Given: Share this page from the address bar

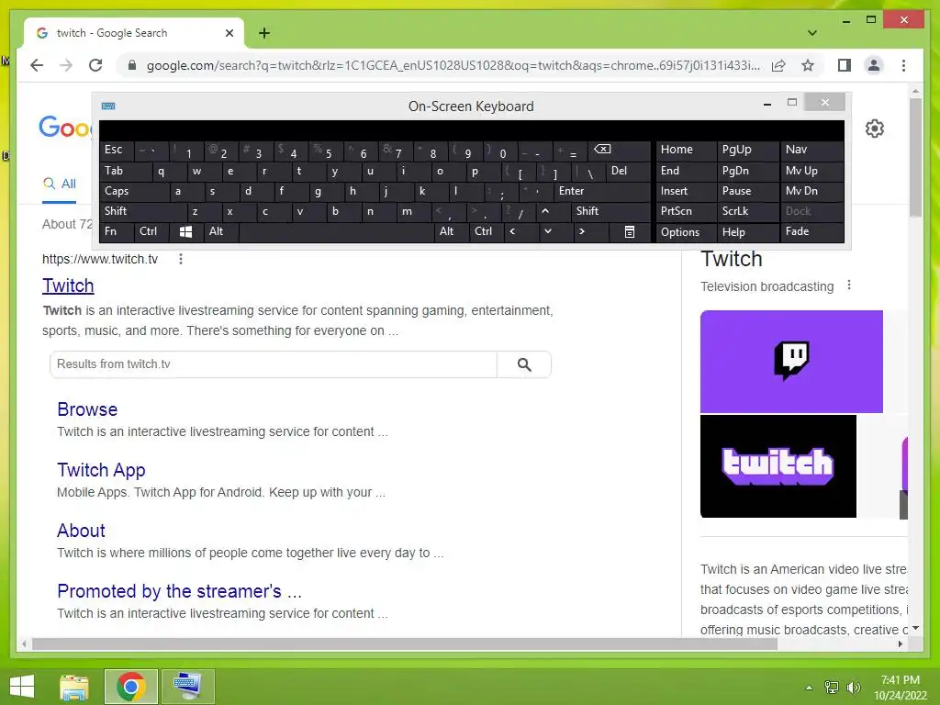Looking at the screenshot, I should [x=778, y=65].
